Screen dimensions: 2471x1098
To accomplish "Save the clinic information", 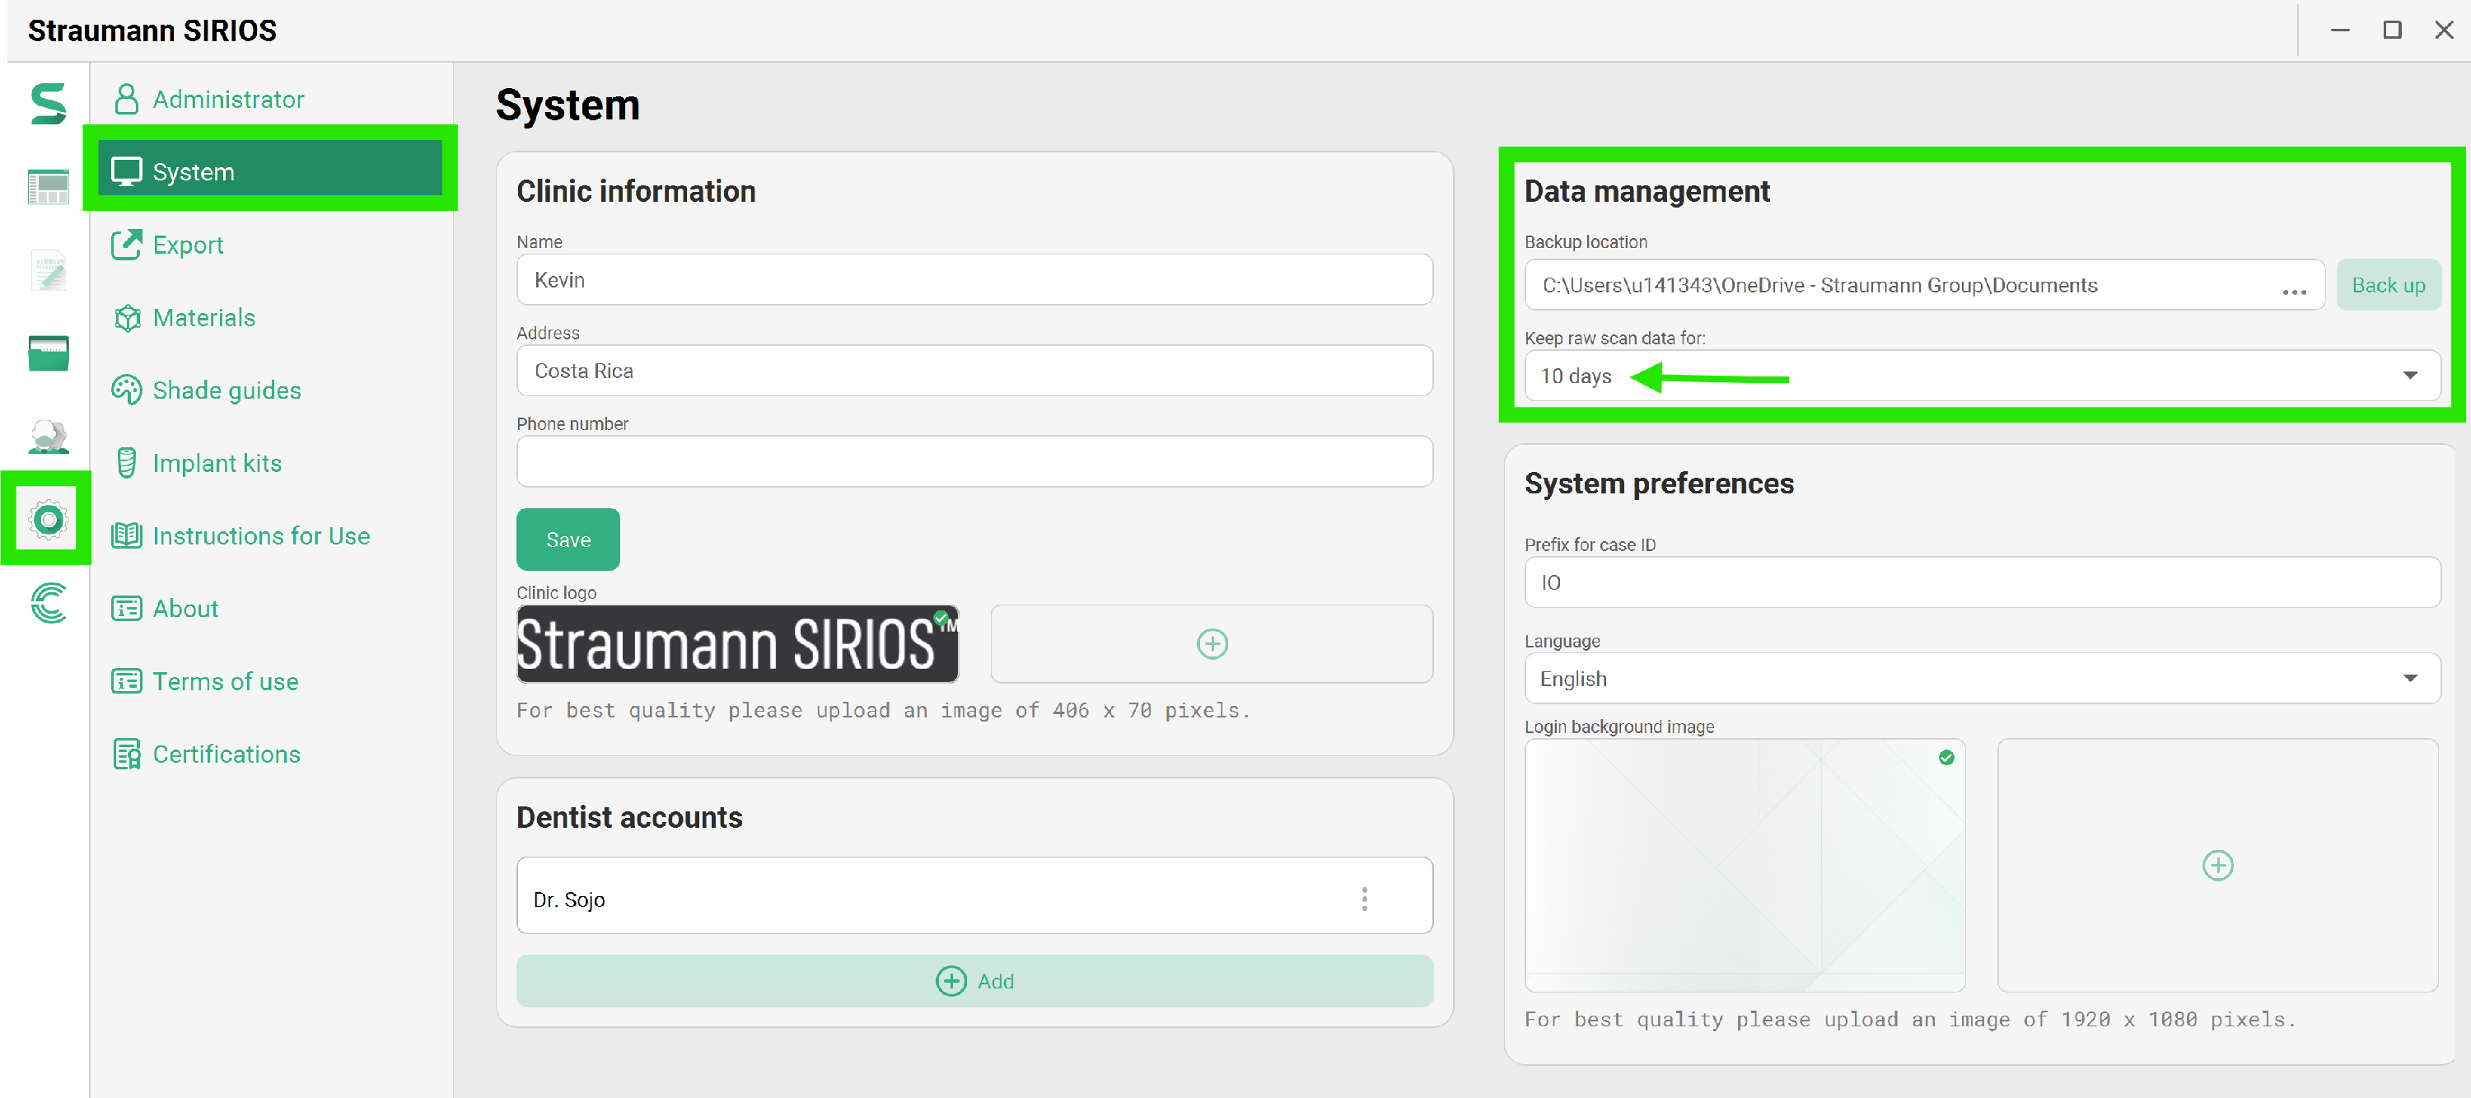I will click(568, 540).
